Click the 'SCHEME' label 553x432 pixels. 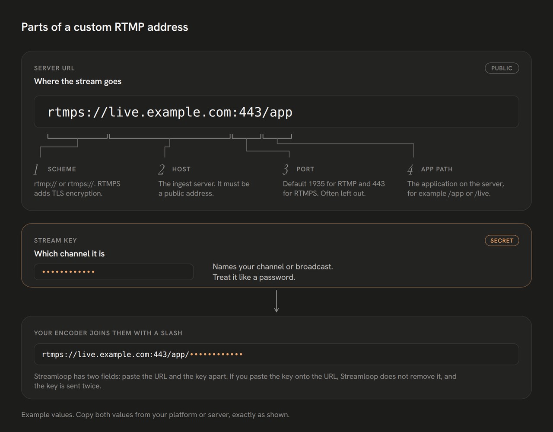pos(62,169)
